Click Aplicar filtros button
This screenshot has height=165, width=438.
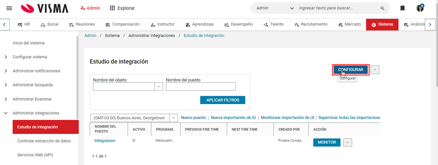point(223,100)
